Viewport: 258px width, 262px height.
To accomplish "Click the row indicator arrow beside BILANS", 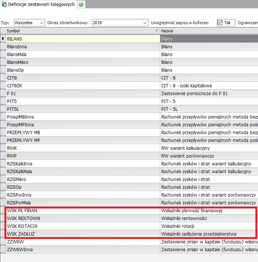I will [3, 39].
